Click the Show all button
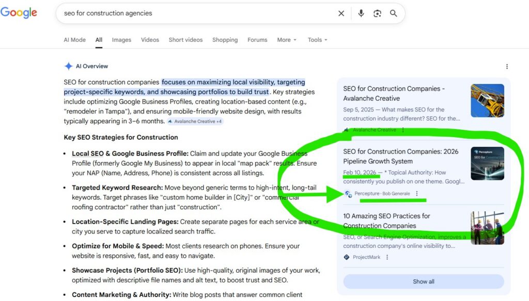 point(423,281)
